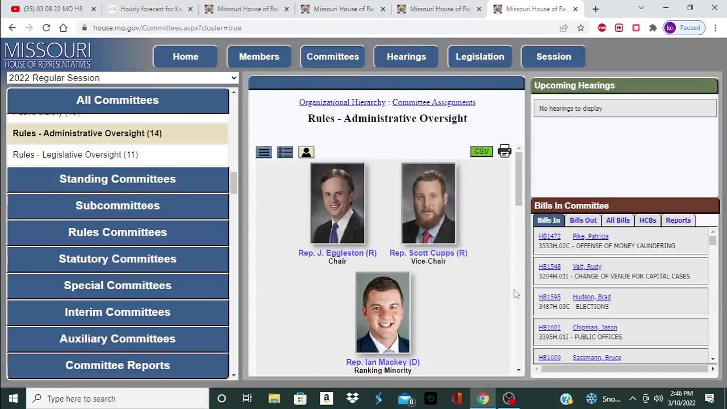Show hidden system tray icons
727x409 pixels.
[x=632, y=398]
